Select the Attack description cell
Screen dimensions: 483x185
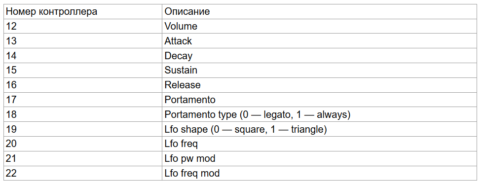point(319,40)
